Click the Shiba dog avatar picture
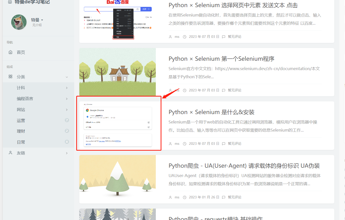Viewport: 345px width, 220px height. click(x=19, y=22)
